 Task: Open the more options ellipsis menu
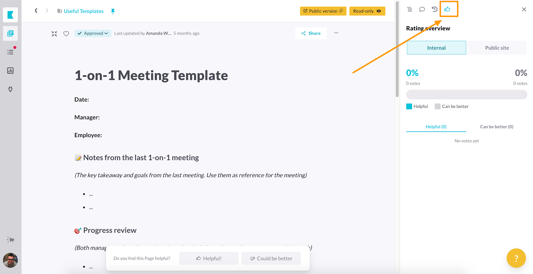click(336, 33)
